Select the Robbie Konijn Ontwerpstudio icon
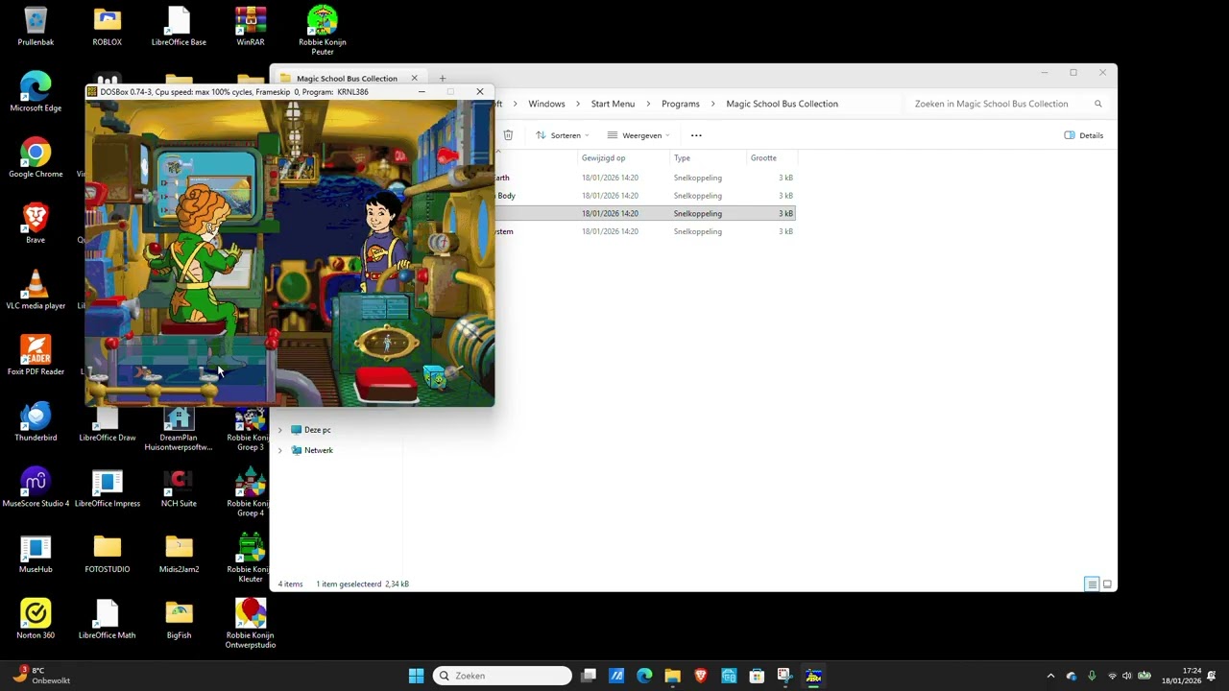The height and width of the screenshot is (691, 1229). [251, 625]
